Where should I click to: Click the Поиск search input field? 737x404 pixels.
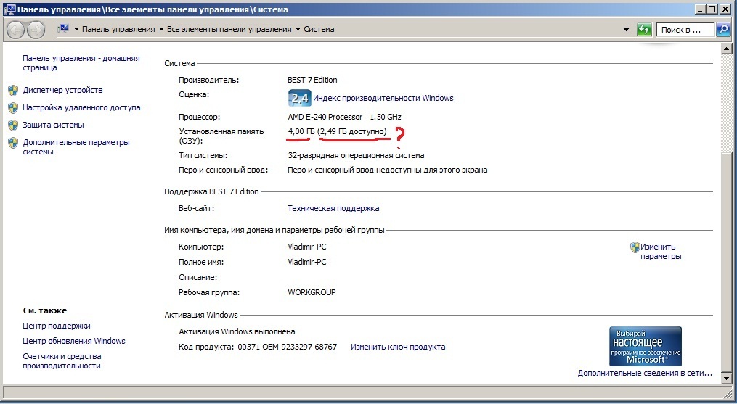pos(684,30)
